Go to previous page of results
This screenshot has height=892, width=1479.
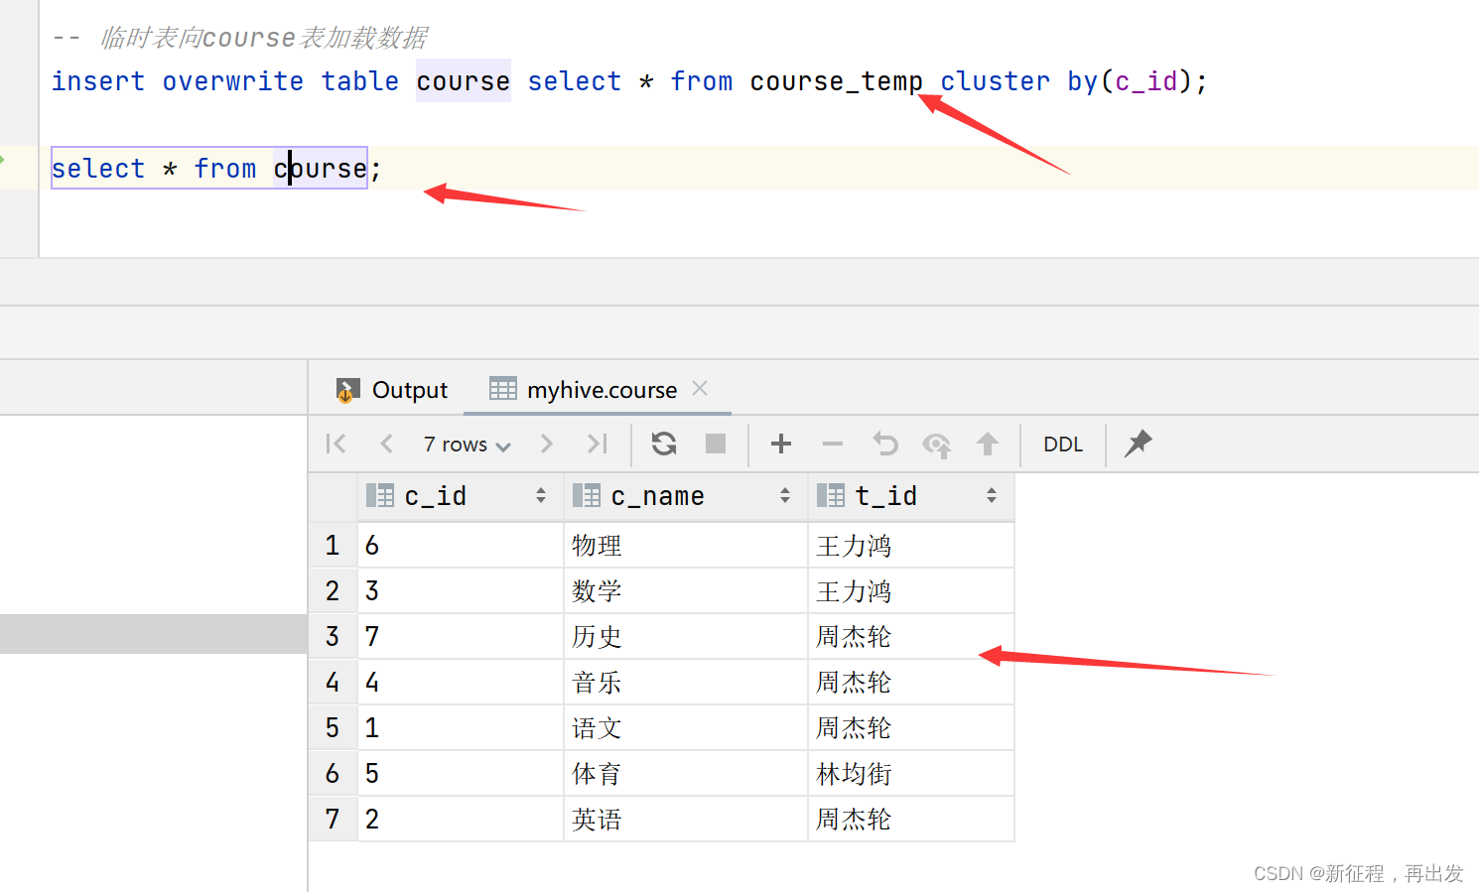387,444
